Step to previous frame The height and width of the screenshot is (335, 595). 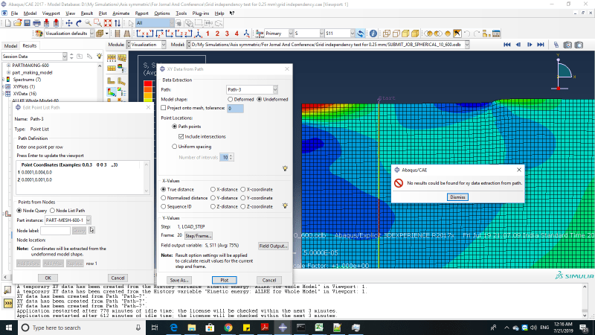[518, 45]
